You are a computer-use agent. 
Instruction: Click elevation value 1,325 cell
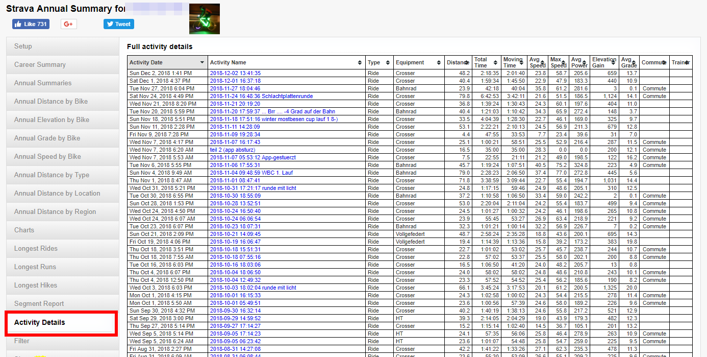(604, 288)
